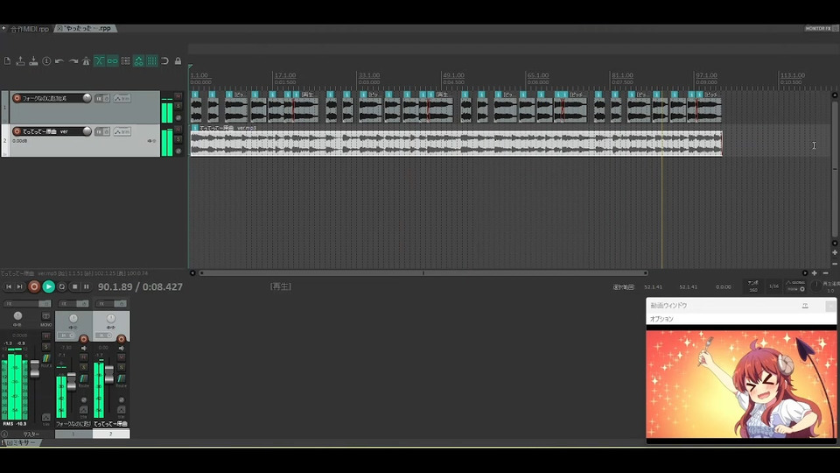Arm record on mixer channel 2
The image size is (840, 473).
(x=121, y=339)
